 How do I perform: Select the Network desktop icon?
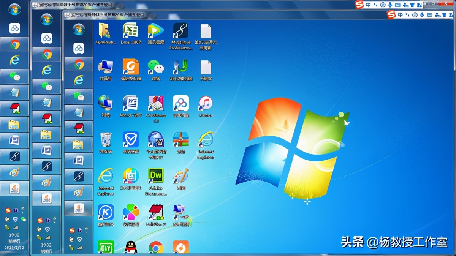click(x=105, y=106)
